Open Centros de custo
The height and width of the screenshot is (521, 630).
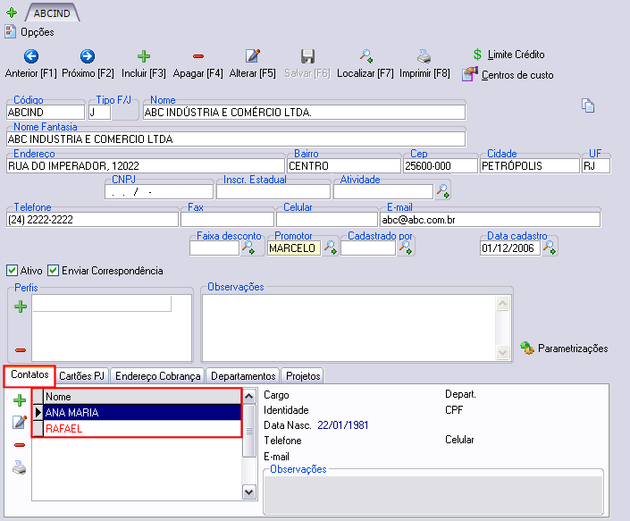coord(508,75)
